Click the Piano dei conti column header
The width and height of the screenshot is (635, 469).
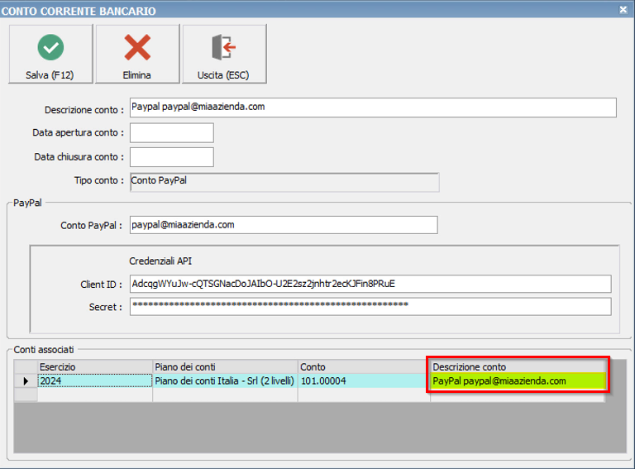pos(225,367)
